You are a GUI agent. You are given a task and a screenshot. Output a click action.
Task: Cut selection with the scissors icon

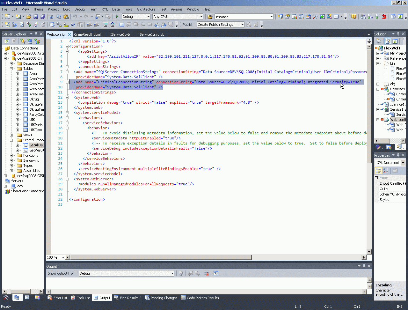click(52, 17)
